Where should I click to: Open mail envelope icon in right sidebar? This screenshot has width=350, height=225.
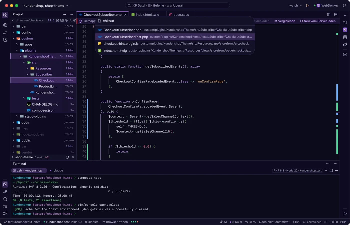[345, 54]
